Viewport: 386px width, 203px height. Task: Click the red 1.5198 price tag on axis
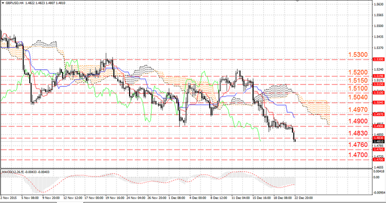pyautogui.click(x=379, y=76)
